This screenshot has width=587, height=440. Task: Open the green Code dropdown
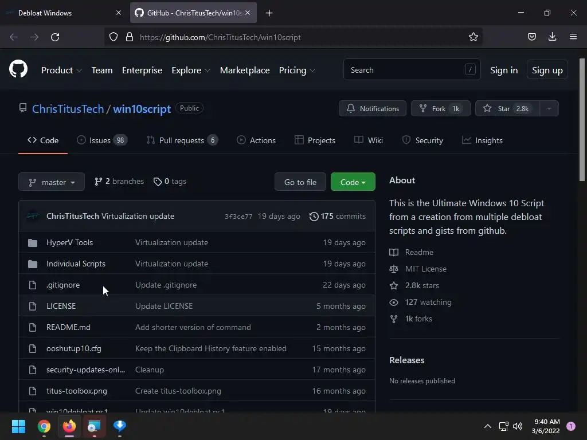point(353,182)
